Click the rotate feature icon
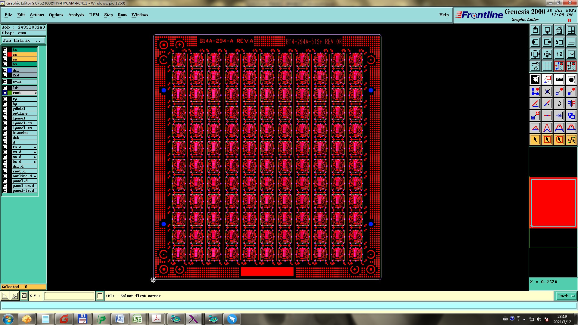The width and height of the screenshot is (578, 325). [559, 104]
